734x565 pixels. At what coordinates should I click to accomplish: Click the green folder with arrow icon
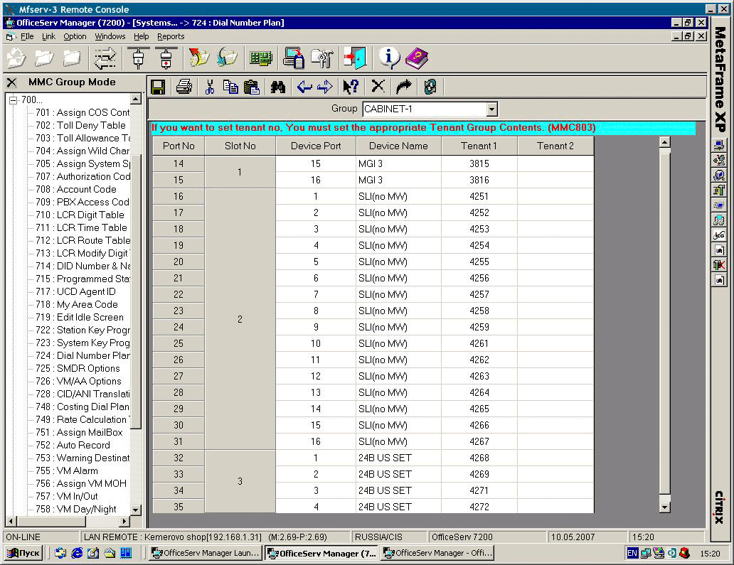coord(228,58)
